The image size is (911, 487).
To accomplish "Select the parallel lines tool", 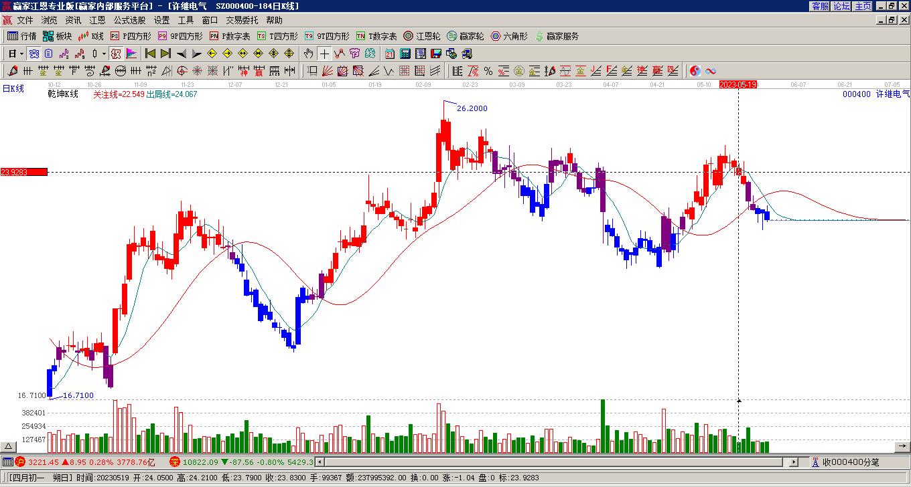I will point(435,70).
